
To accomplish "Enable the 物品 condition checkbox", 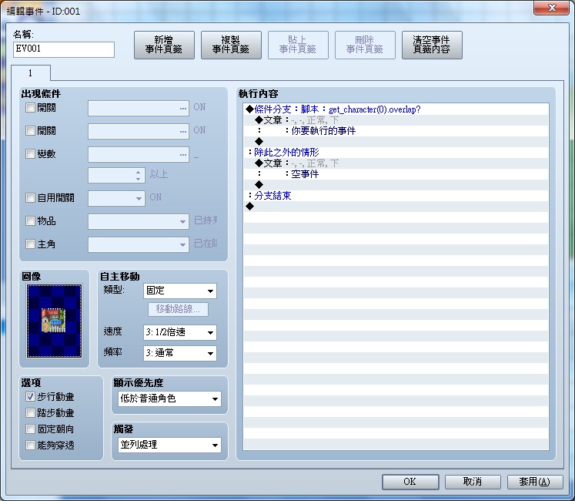I will click(30, 220).
